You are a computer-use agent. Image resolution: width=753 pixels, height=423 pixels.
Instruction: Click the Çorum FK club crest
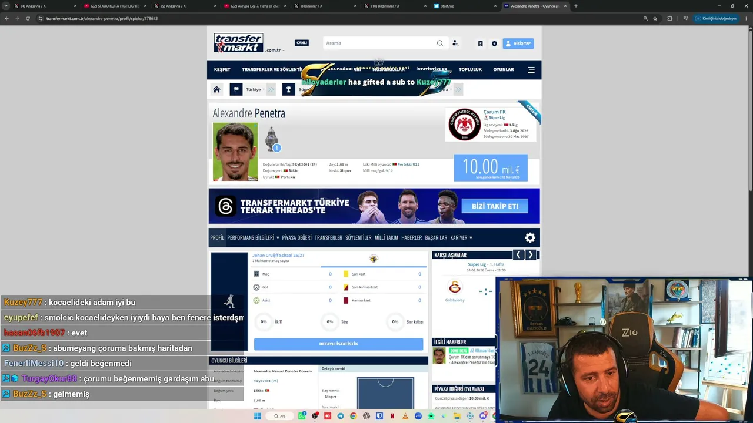click(x=464, y=125)
